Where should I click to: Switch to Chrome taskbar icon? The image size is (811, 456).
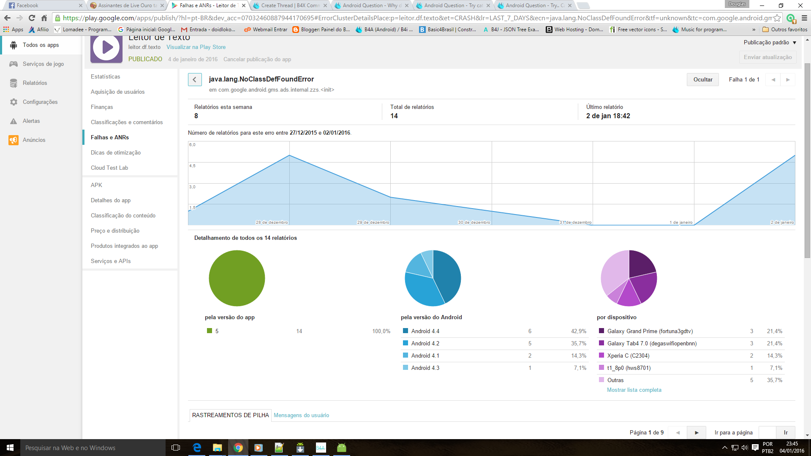[238, 448]
